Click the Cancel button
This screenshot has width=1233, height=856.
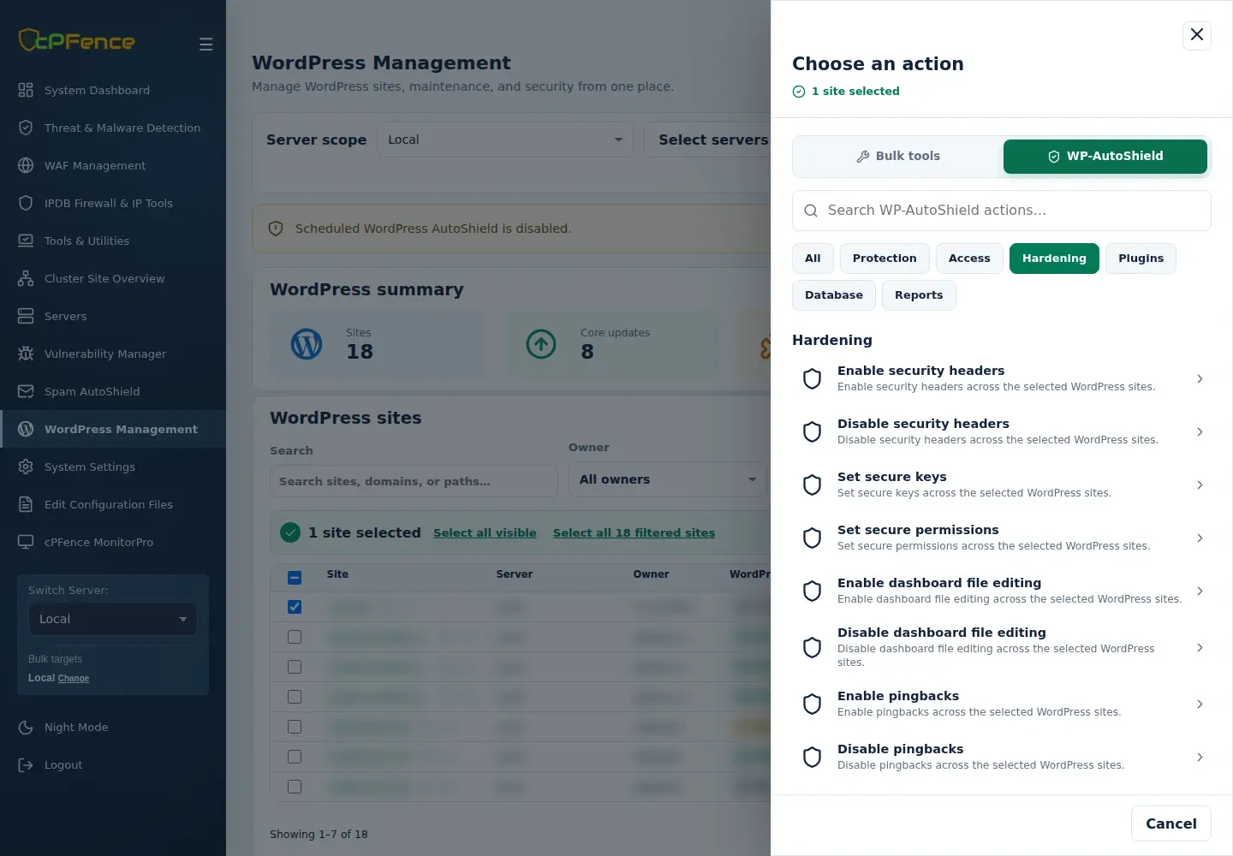tap(1171, 823)
